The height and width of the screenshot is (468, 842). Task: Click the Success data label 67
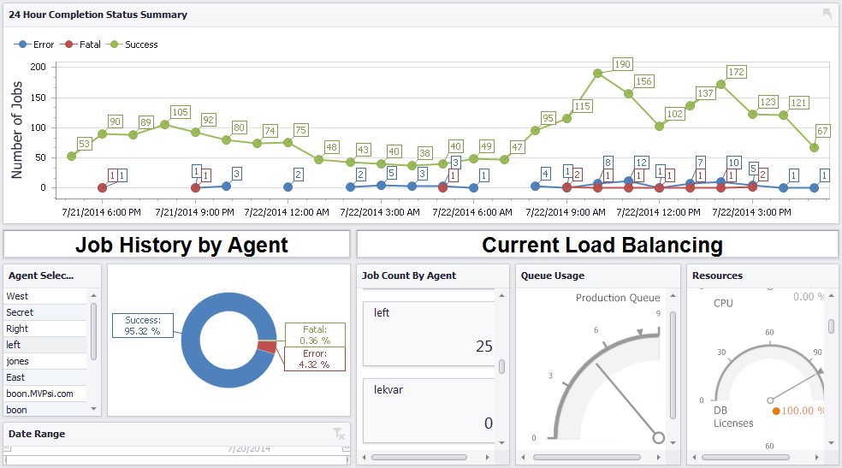822,131
